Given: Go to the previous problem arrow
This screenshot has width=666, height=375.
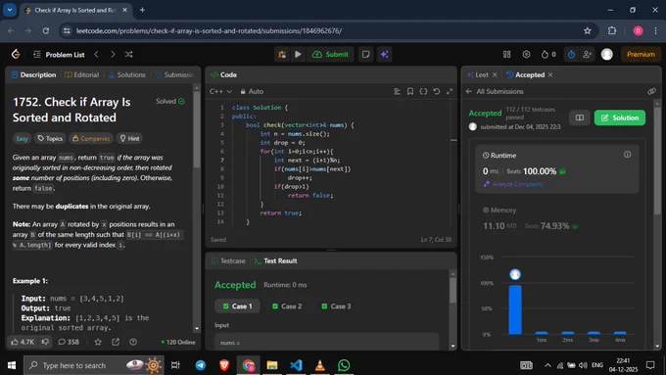Looking at the screenshot, I should pos(96,55).
